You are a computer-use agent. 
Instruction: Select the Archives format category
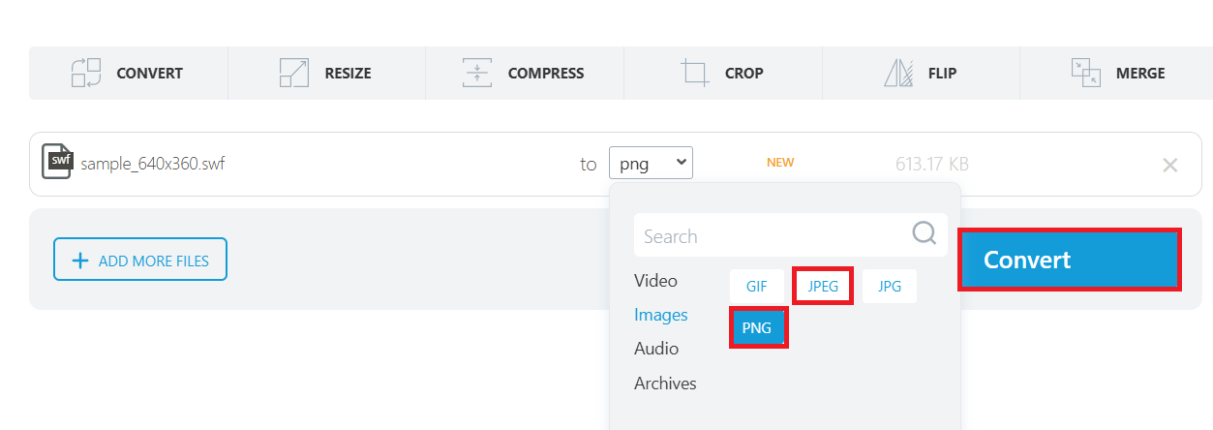tap(665, 384)
